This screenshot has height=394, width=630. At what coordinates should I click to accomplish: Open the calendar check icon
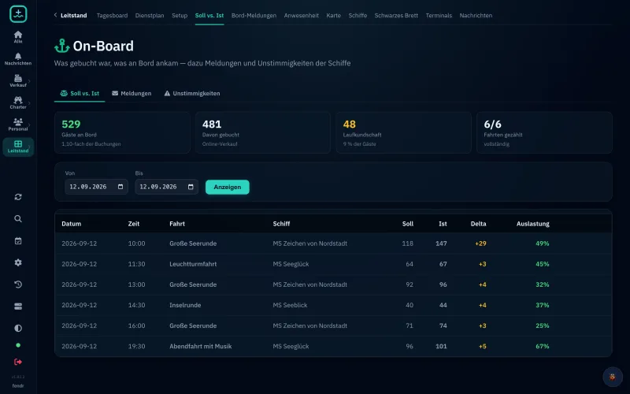pyautogui.click(x=18, y=241)
